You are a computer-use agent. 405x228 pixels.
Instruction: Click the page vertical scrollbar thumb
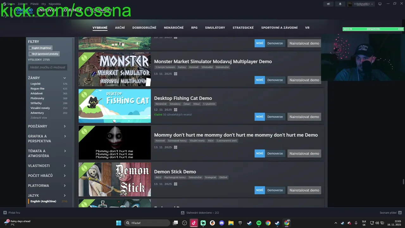click(403, 182)
